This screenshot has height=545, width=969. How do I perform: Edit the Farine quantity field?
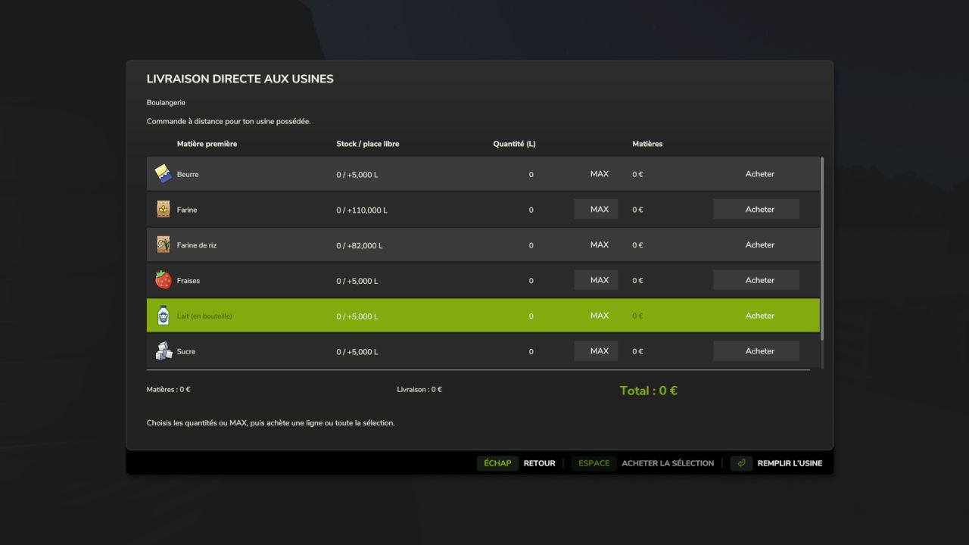point(531,210)
